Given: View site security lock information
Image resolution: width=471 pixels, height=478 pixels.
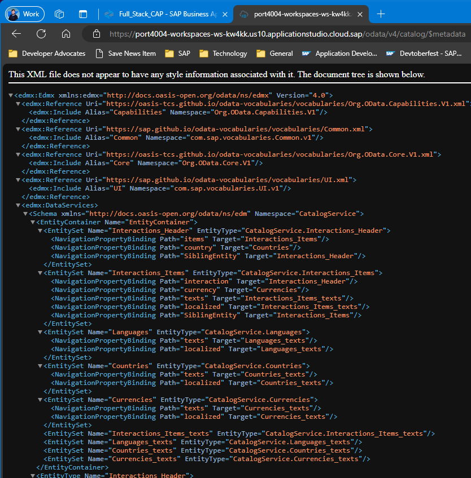Looking at the screenshot, I should pyautogui.click(x=97, y=34).
